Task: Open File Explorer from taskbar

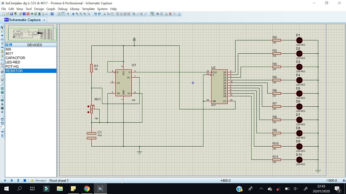Action: tap(60, 189)
